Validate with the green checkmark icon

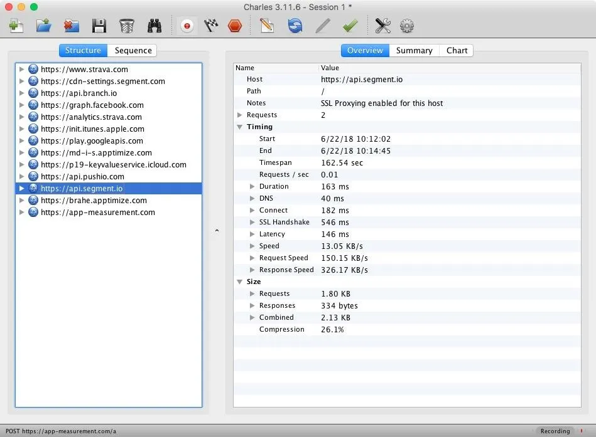[350, 26]
